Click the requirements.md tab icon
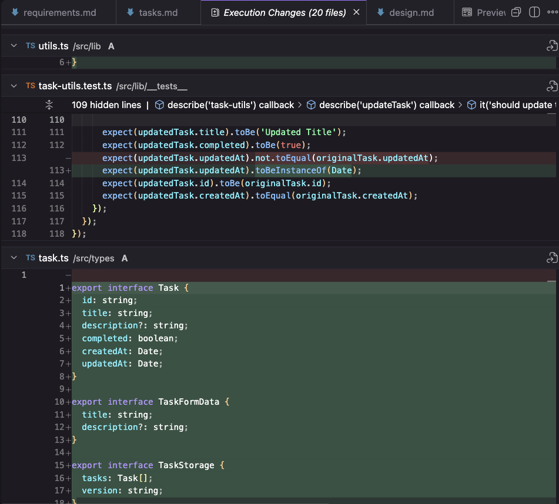The height and width of the screenshot is (504, 559). point(15,12)
